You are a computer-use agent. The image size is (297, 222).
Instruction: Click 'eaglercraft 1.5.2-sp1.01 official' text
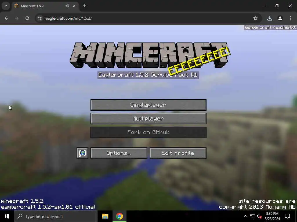click(x=48, y=207)
